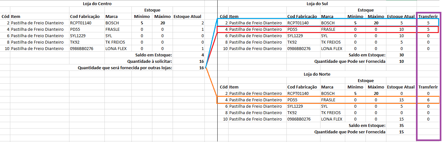
Task: Select Transferir value 6 in Loja do Norte
Action: 428,100
